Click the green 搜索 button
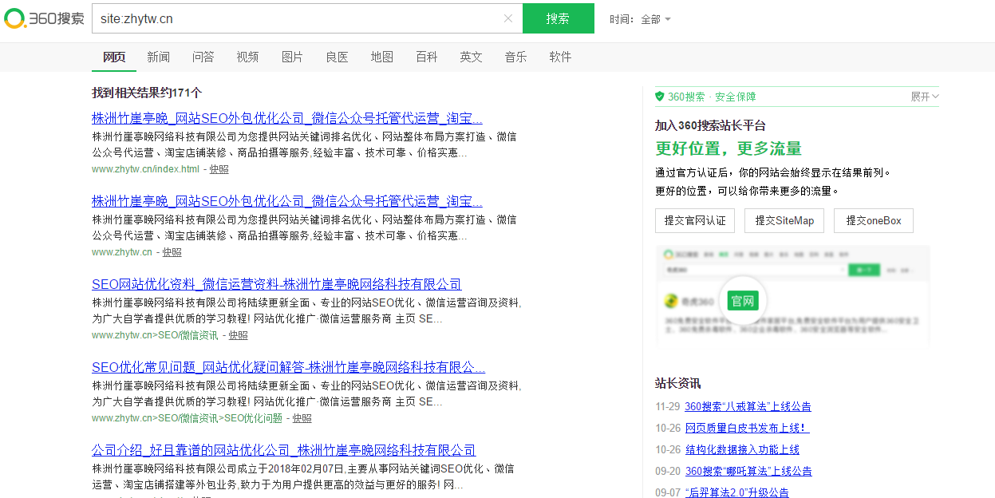This screenshot has height=498, width=995. [x=559, y=18]
